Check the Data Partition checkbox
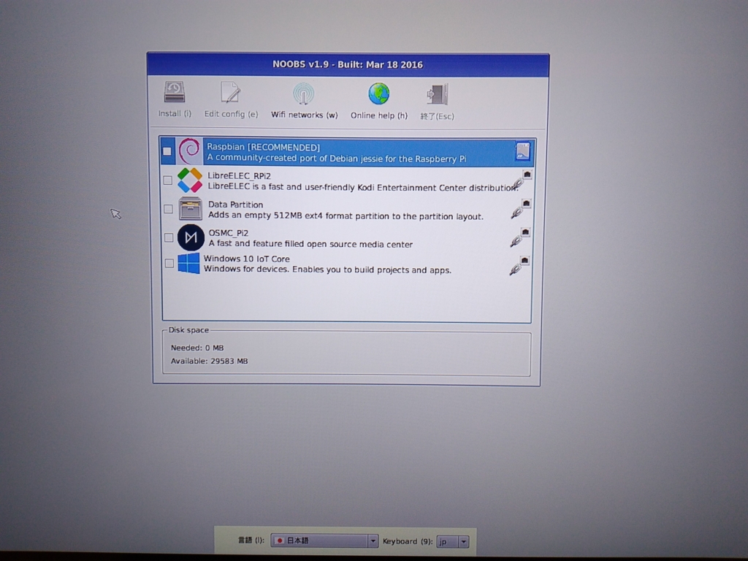 pos(168,208)
